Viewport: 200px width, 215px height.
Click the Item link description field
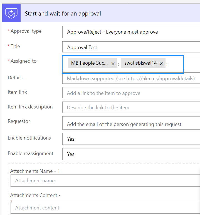[131, 107]
